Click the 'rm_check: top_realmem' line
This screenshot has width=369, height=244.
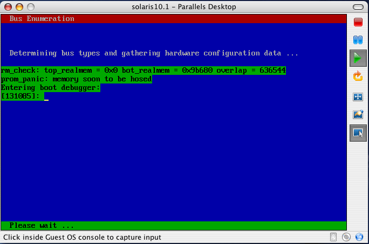[143, 70]
